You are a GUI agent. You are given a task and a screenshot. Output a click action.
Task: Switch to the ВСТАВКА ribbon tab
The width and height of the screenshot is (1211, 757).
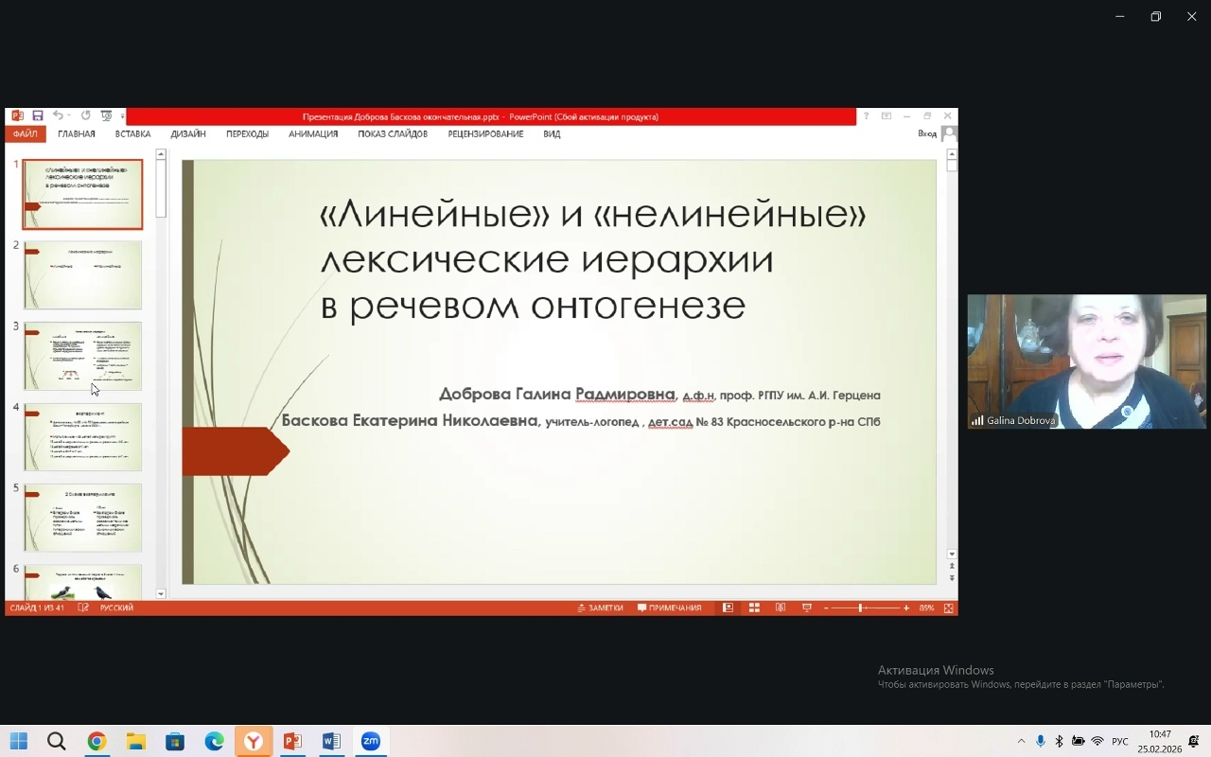click(x=132, y=133)
